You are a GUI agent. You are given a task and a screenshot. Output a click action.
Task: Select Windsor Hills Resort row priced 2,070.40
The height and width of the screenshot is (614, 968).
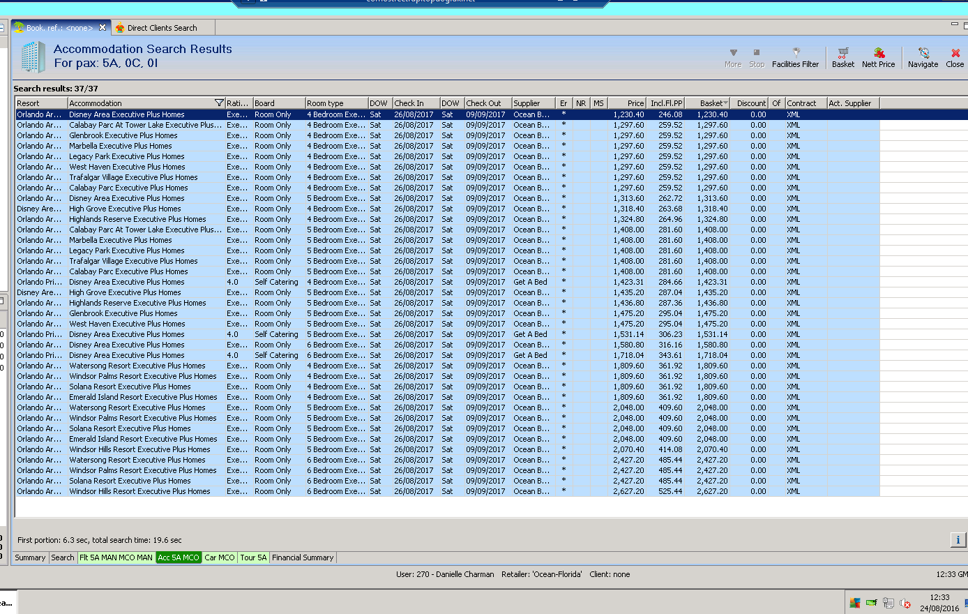click(x=447, y=449)
